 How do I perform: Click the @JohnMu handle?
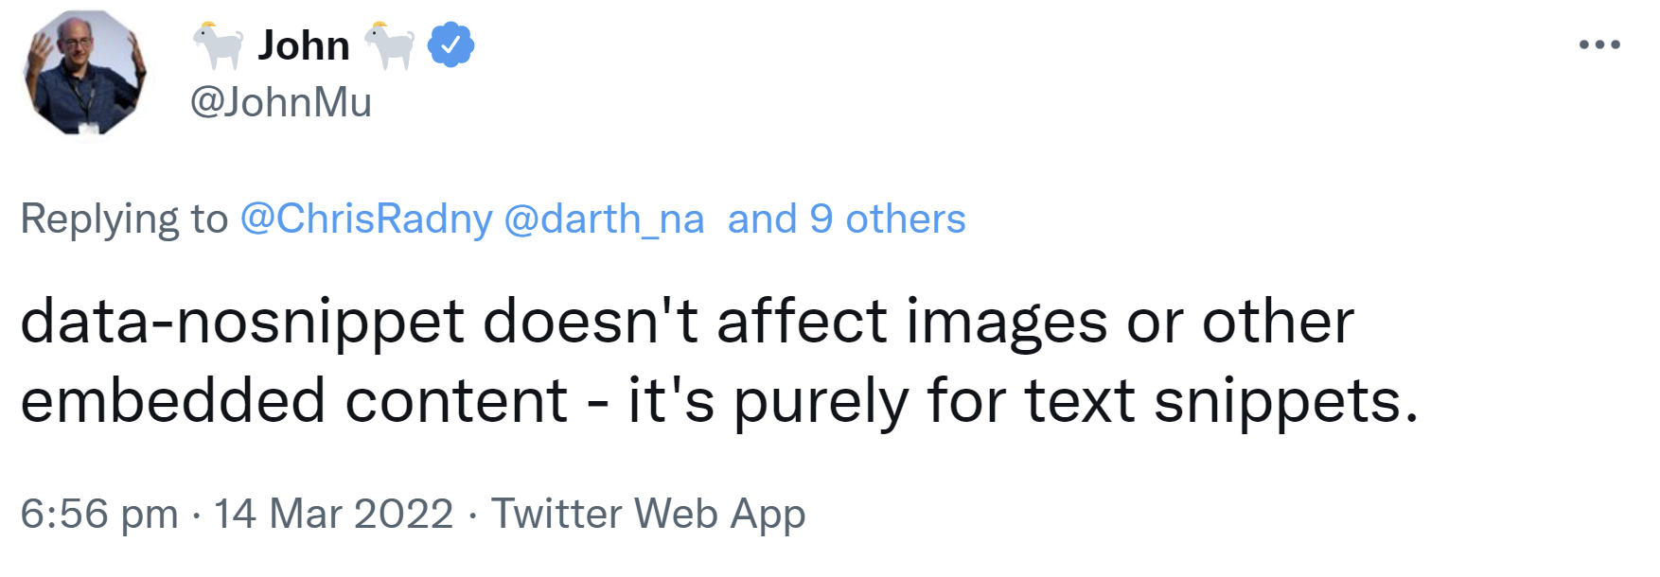coord(279,102)
